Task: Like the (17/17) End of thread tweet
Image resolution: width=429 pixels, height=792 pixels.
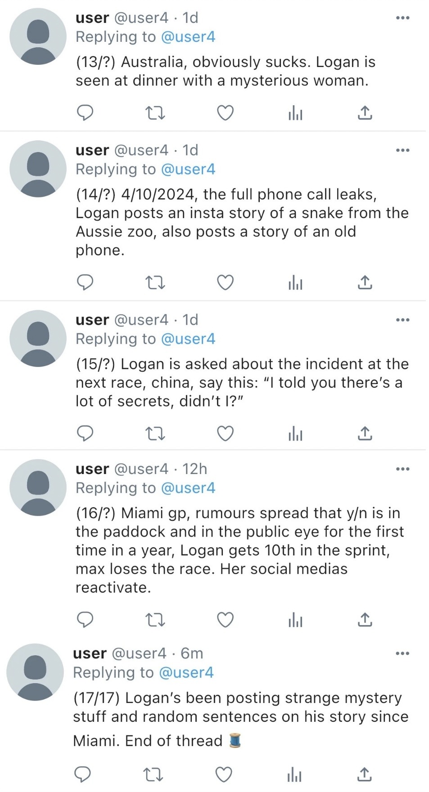Action: click(224, 774)
